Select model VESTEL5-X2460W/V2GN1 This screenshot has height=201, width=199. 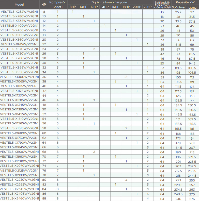[20, 198]
